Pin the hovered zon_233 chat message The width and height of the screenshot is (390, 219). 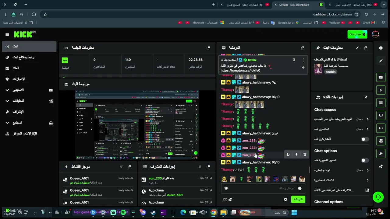point(296,155)
